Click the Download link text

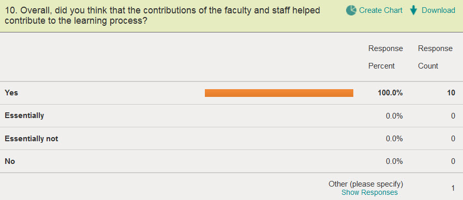[x=438, y=10]
